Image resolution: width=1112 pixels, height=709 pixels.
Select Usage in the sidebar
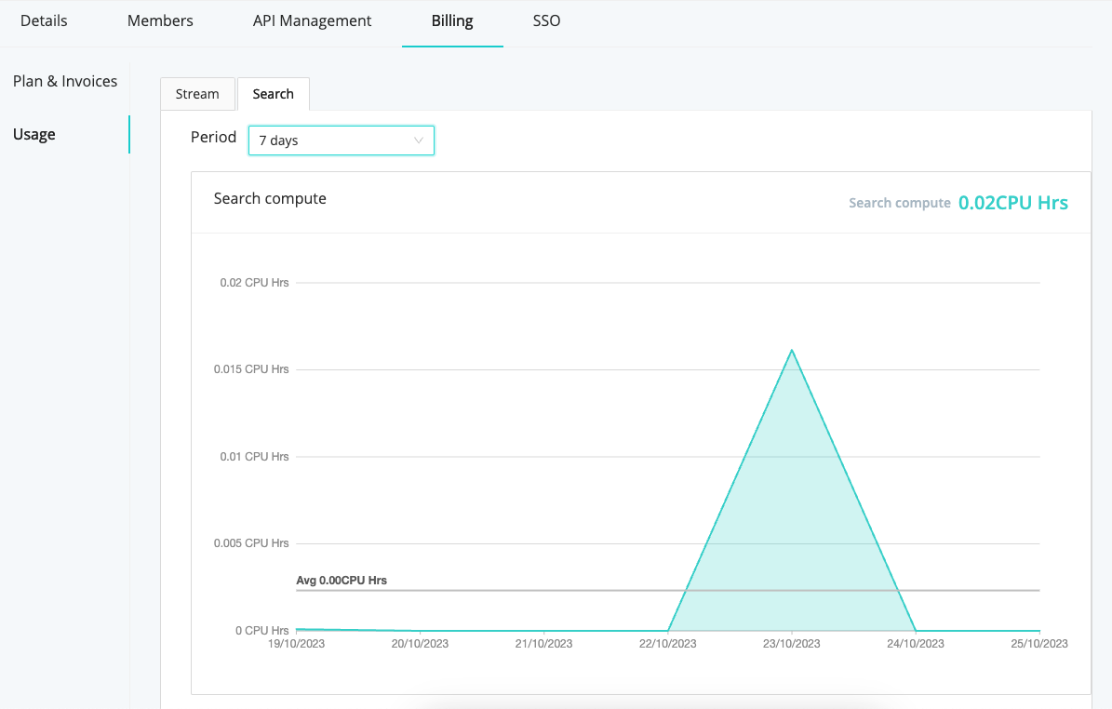[x=33, y=134]
